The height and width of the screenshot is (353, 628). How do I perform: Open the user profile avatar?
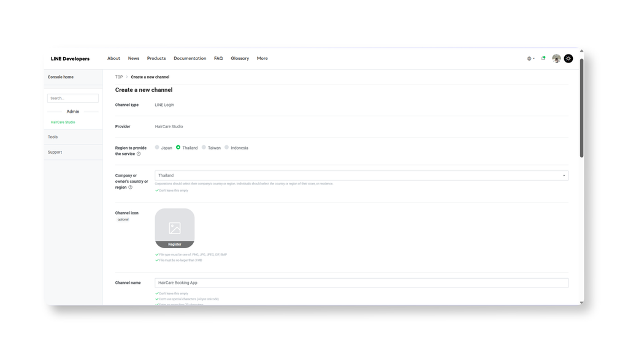click(556, 58)
